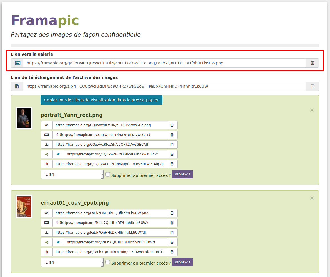Select deletion URL field of portrait_Yann_rect.png
Screen dimensions: 330x277
110,164
